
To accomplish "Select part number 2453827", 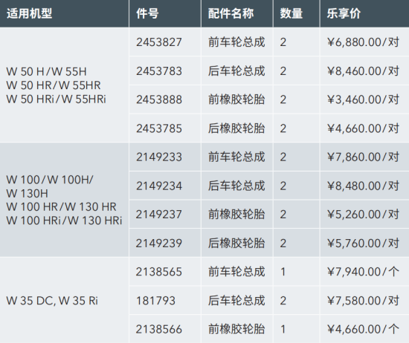I will 159,42.
